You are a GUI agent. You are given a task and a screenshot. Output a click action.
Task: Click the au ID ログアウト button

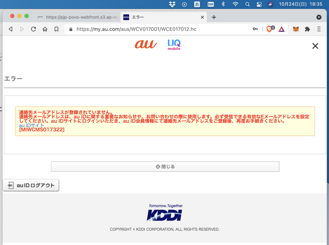pyautogui.click(x=31, y=185)
